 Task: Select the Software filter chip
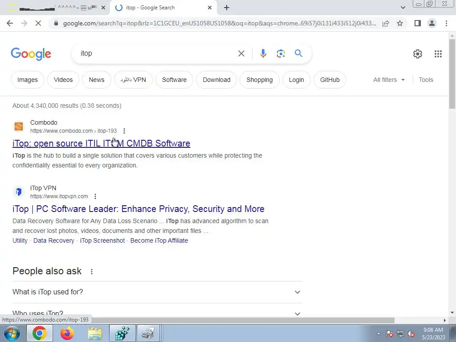(174, 80)
